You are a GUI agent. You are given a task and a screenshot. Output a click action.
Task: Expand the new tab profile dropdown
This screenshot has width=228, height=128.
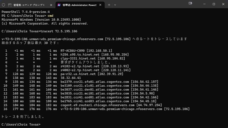[x=115, y=5]
